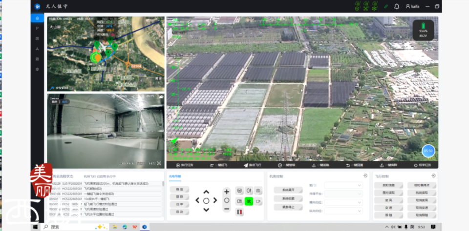Click 一键返航 one-key return
469x231 pixels.
click(320, 165)
